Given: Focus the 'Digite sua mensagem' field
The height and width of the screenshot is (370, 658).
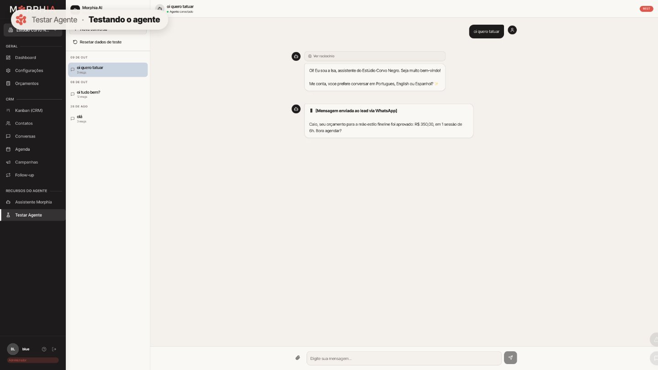Looking at the screenshot, I should (404, 358).
